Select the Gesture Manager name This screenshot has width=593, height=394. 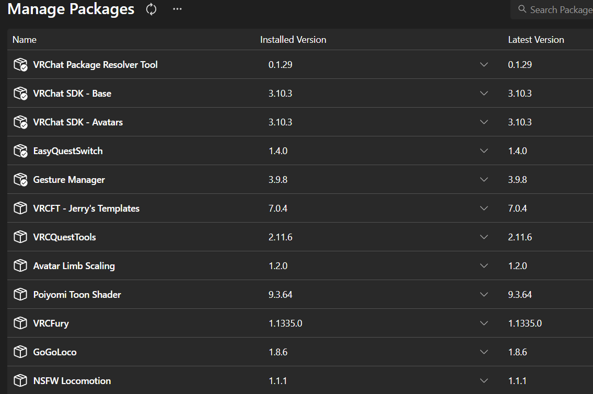coord(69,180)
